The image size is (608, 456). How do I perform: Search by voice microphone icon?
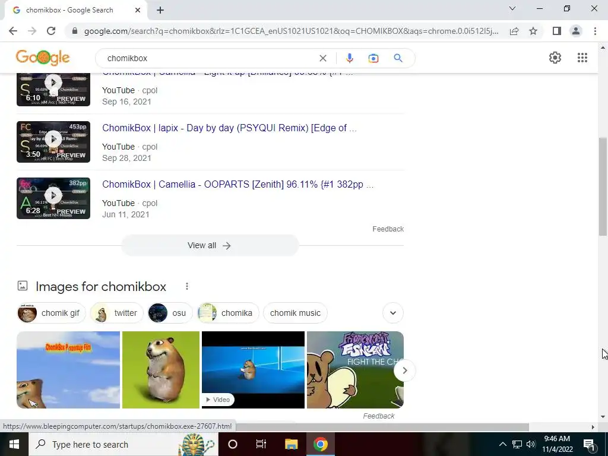(x=349, y=58)
